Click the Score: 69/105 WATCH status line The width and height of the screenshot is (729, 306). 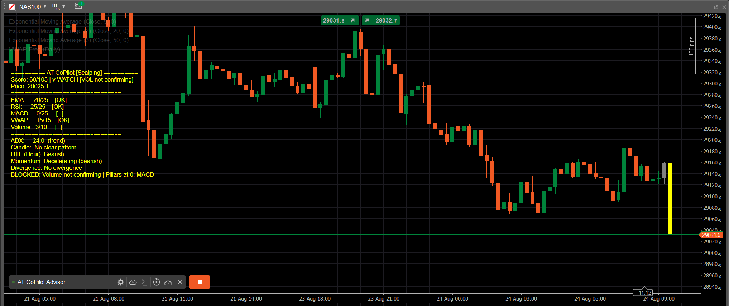pos(72,79)
